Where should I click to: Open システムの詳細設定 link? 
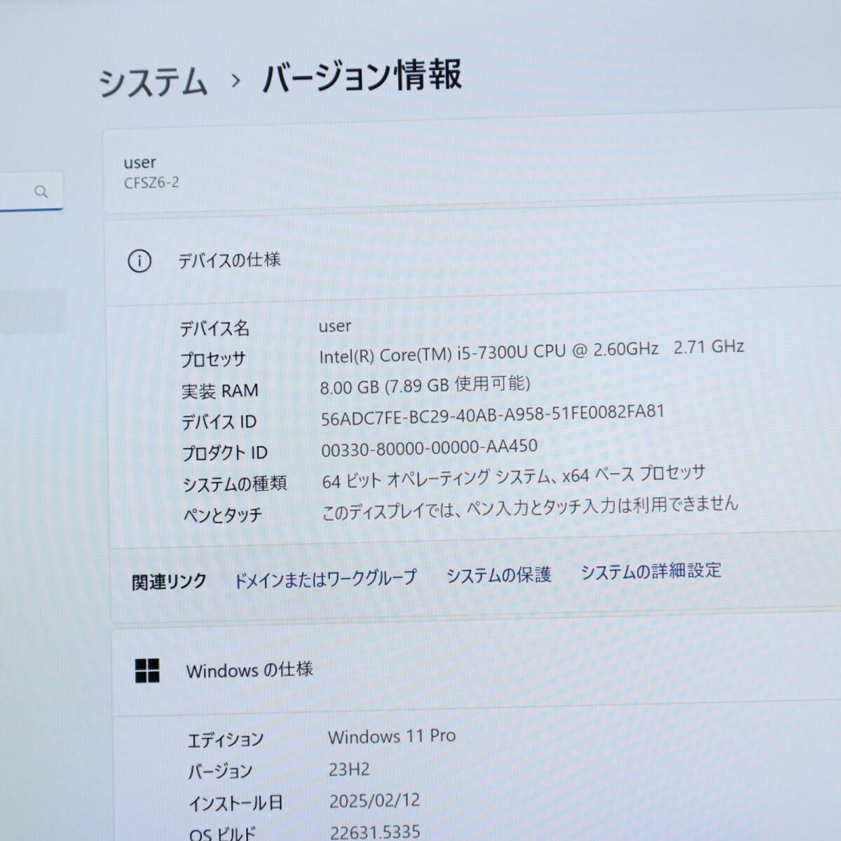pos(651,571)
